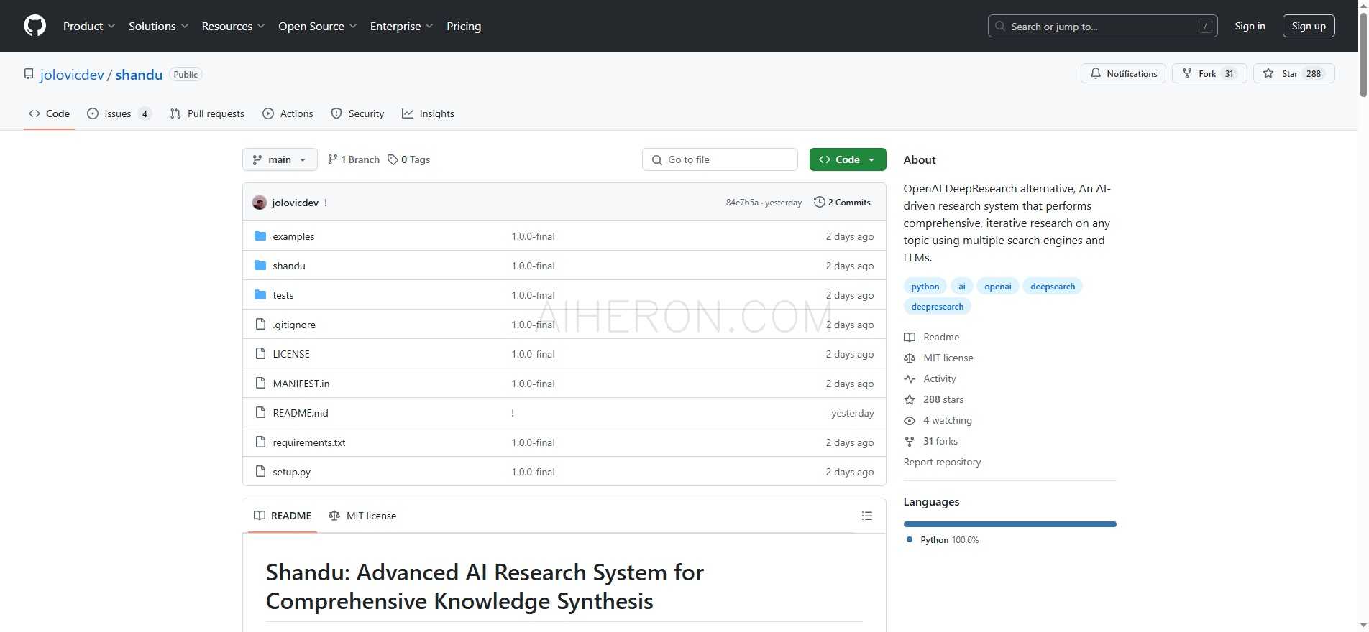Image resolution: width=1369 pixels, height=632 pixels.
Task: Open the shandu repository link
Action: (x=139, y=75)
